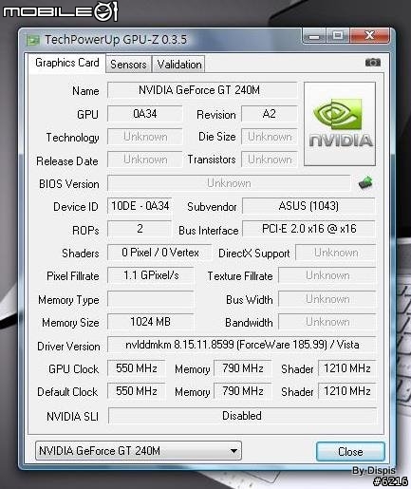Click the camera screenshot icon
The width and height of the screenshot is (411, 489).
point(373,63)
